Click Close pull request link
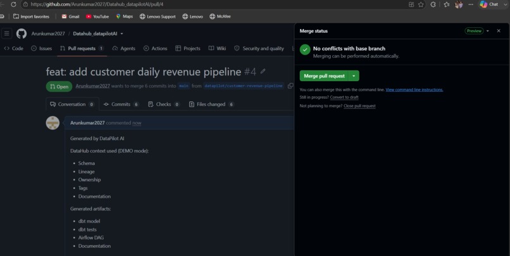Screen dimensions: 510x256 point(359,106)
